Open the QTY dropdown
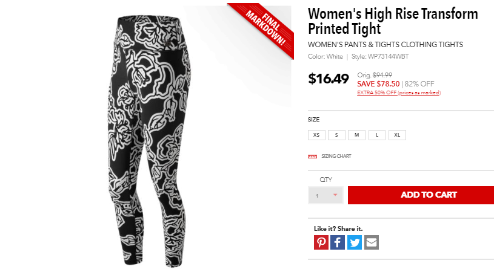 pos(325,195)
